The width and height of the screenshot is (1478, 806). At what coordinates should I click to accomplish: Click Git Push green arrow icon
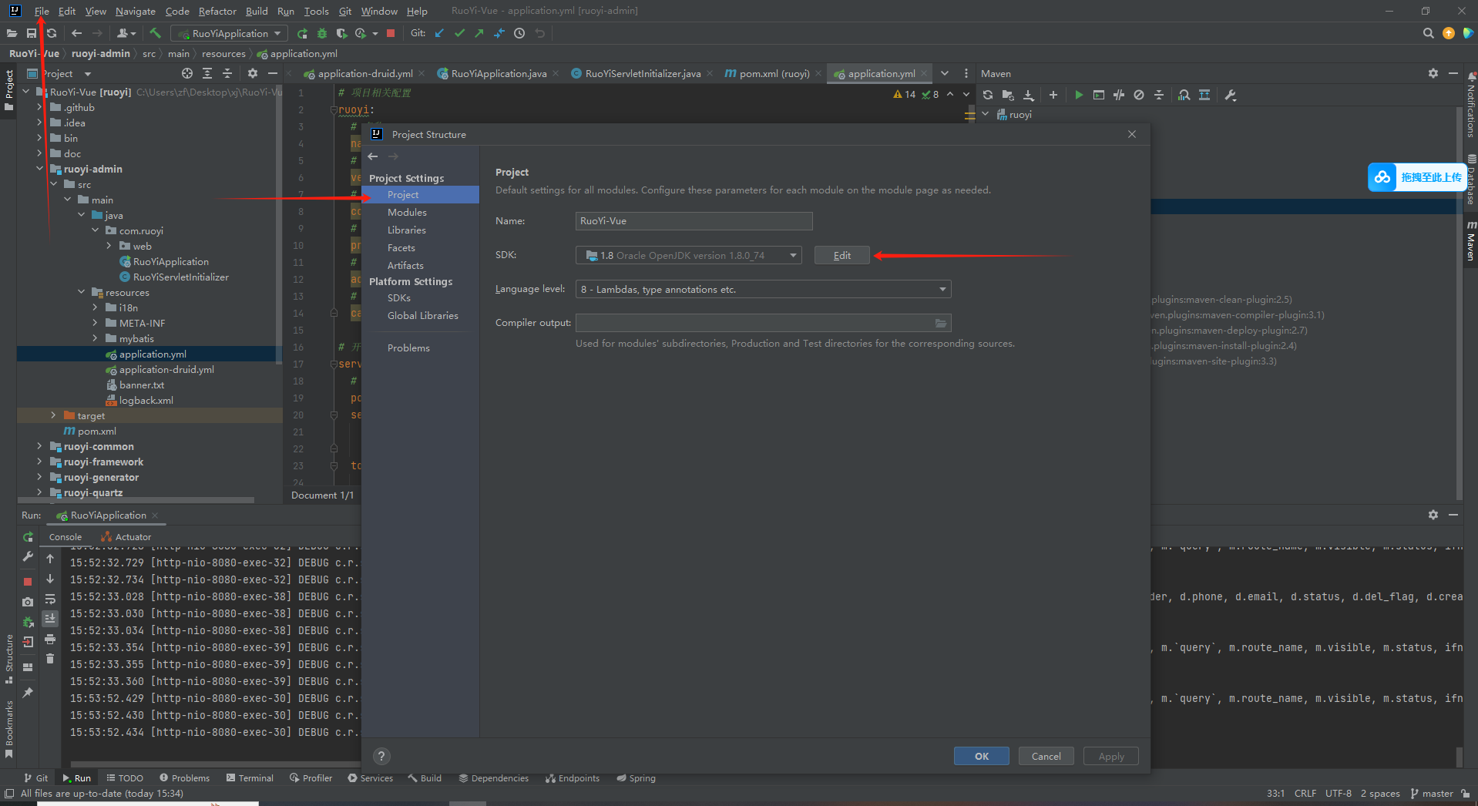point(479,33)
